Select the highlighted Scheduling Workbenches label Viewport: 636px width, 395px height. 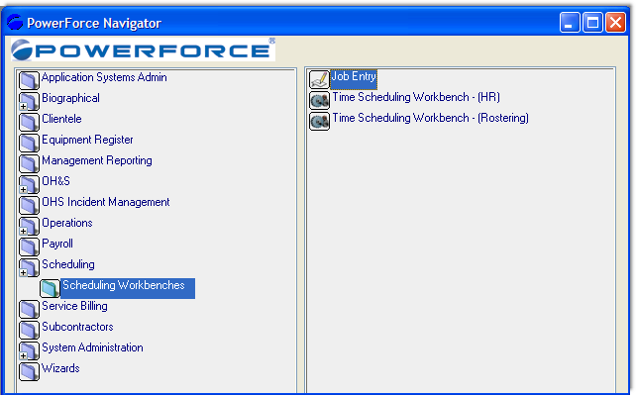point(128,288)
